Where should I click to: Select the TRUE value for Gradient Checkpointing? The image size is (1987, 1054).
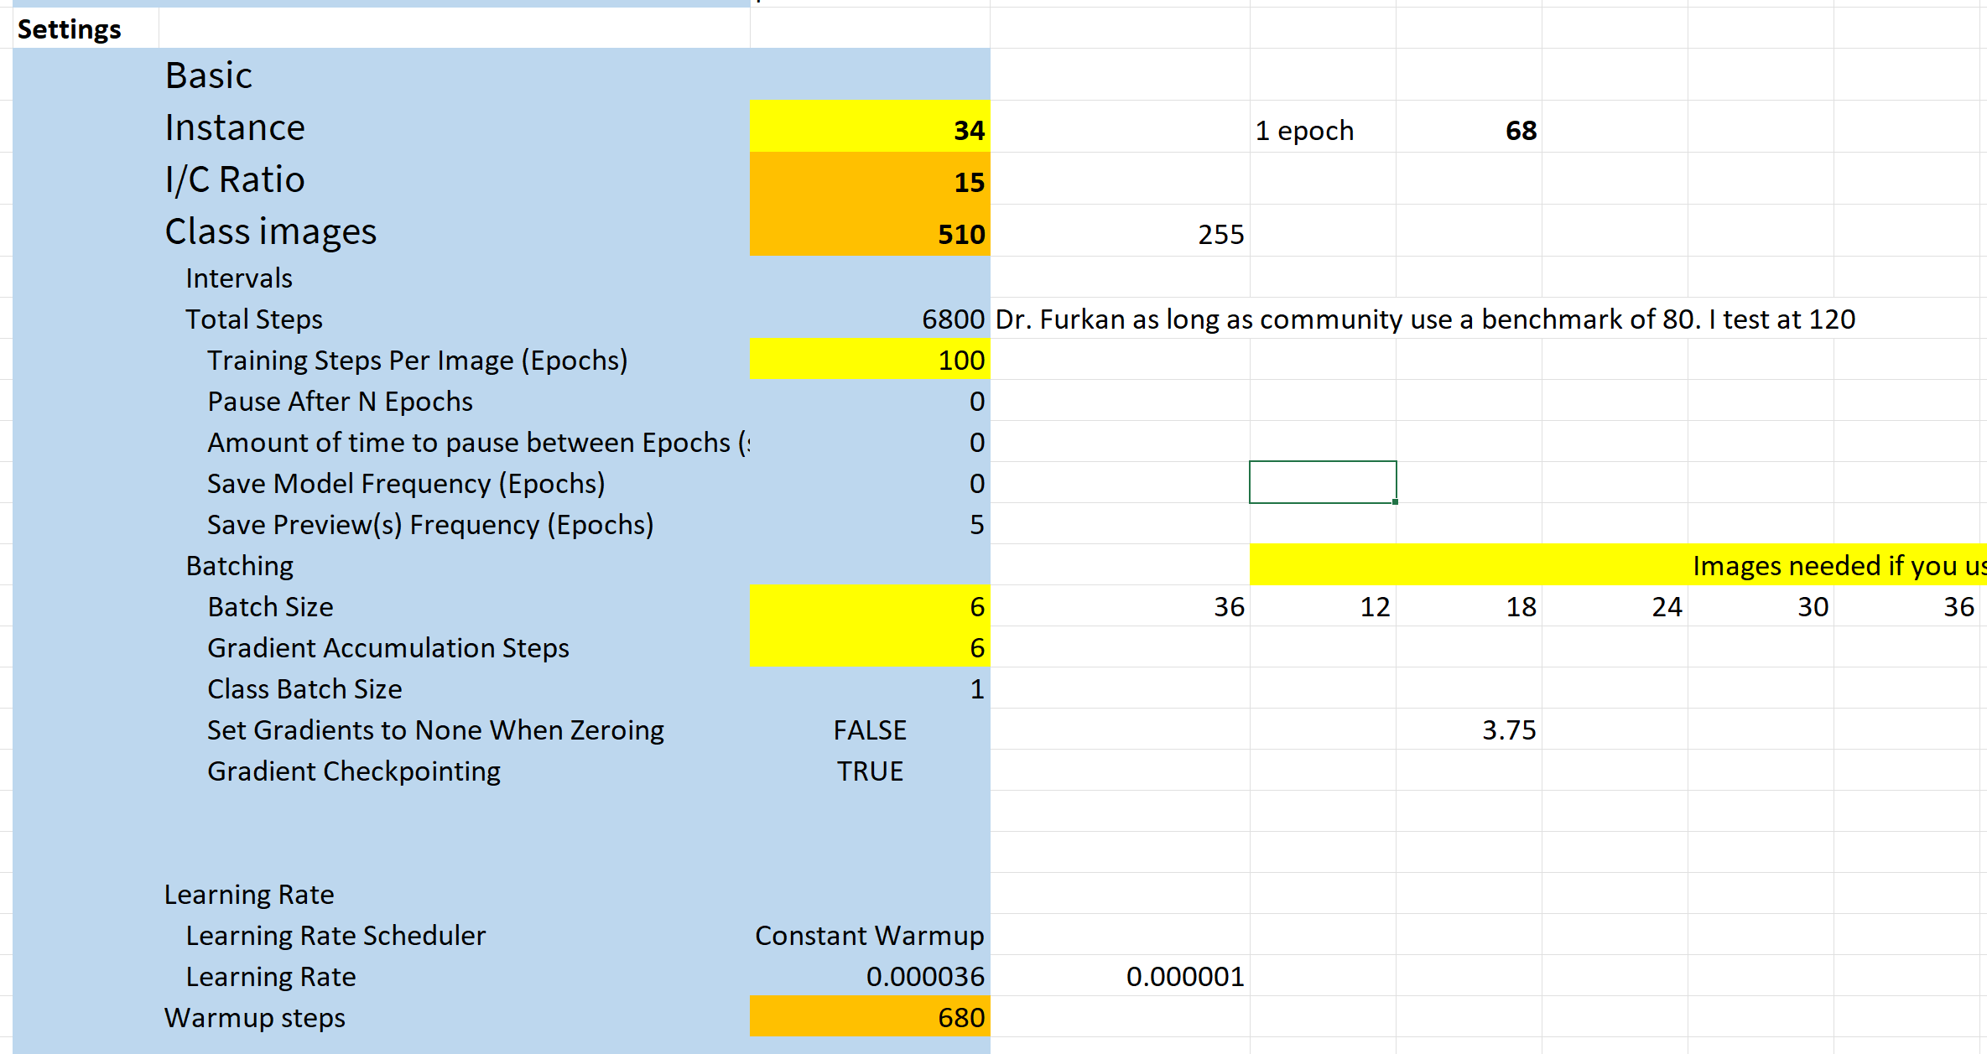(x=870, y=771)
